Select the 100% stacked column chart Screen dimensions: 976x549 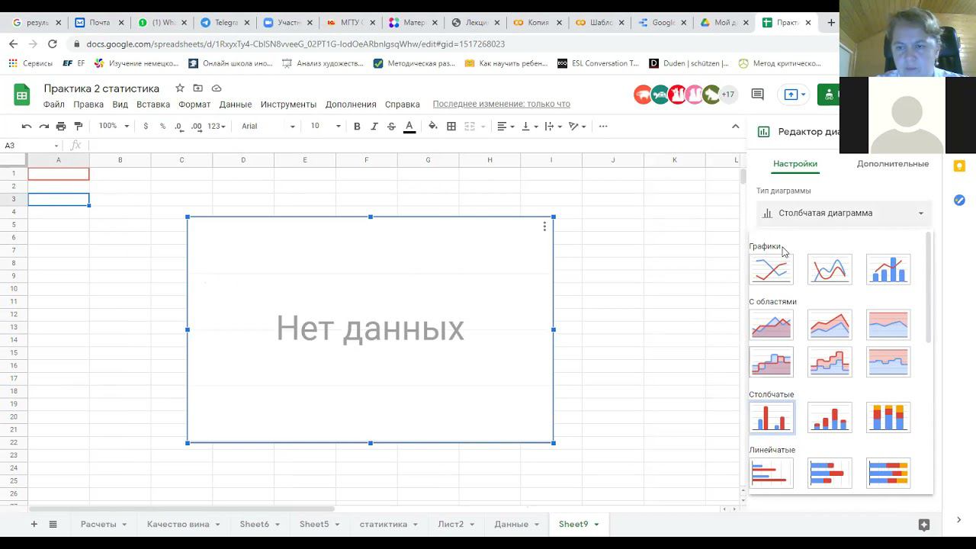(x=888, y=417)
